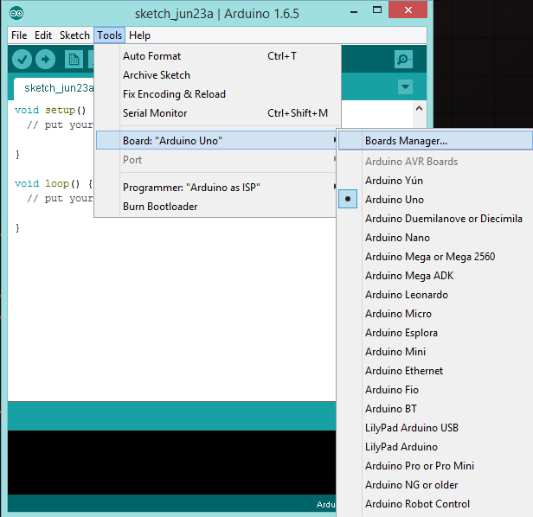Close the Arduino window

pos(408,10)
